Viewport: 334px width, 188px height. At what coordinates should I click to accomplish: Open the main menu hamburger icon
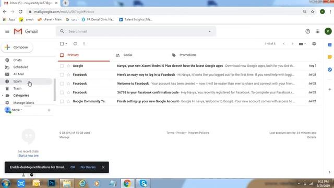[x=7, y=31]
